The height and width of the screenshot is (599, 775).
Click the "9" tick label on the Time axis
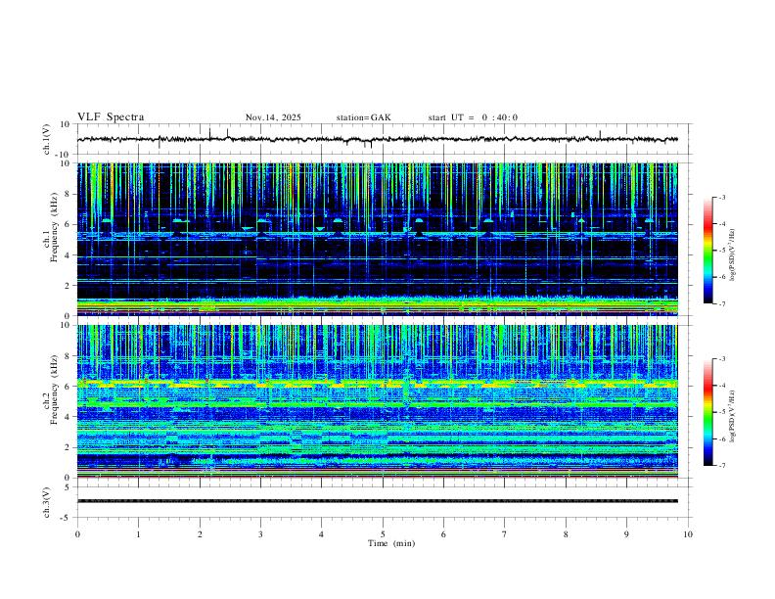click(x=626, y=534)
